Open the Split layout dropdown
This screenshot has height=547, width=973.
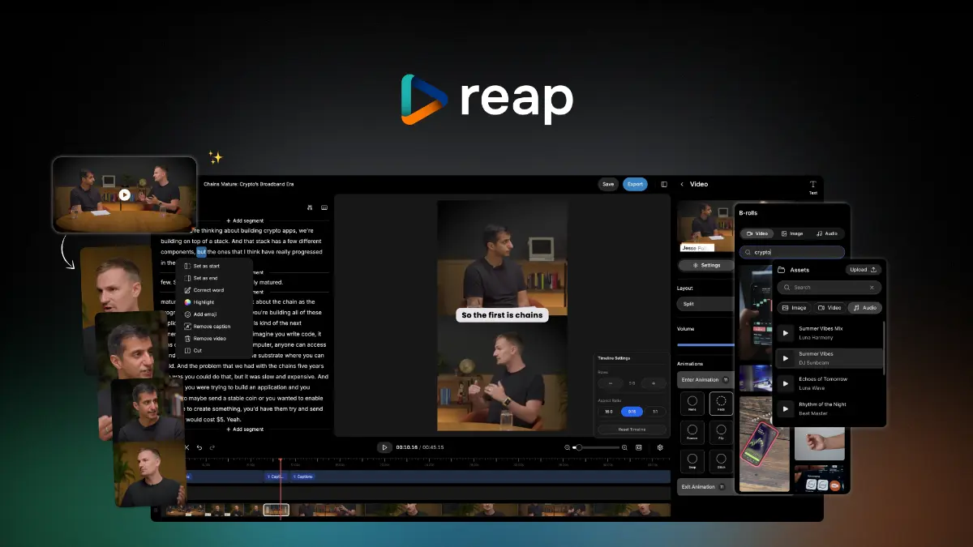click(x=705, y=303)
